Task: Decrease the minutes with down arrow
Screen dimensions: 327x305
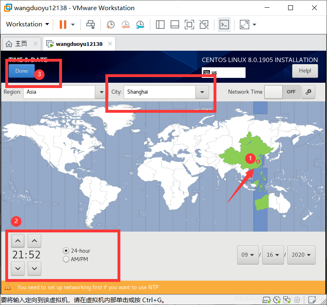Action: click(34, 268)
